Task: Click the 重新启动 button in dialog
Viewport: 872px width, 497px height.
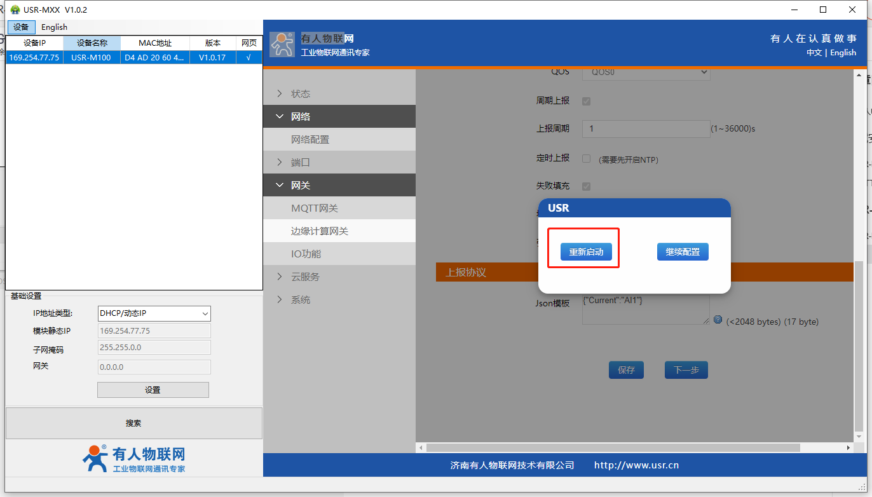Action: [586, 252]
